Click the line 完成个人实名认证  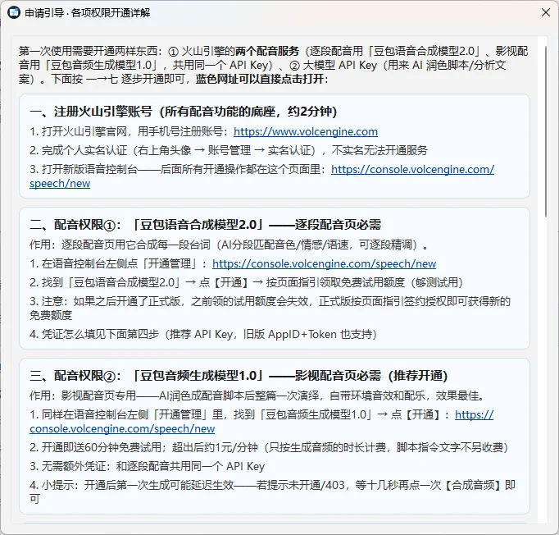coord(229,151)
